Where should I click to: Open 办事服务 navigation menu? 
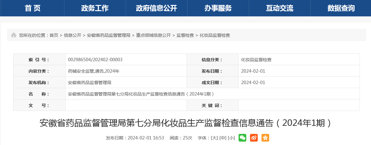pos(218,8)
